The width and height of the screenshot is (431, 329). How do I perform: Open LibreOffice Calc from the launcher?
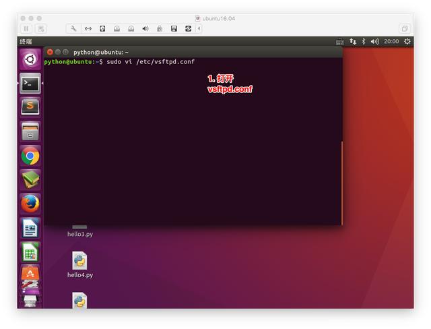tap(30, 252)
